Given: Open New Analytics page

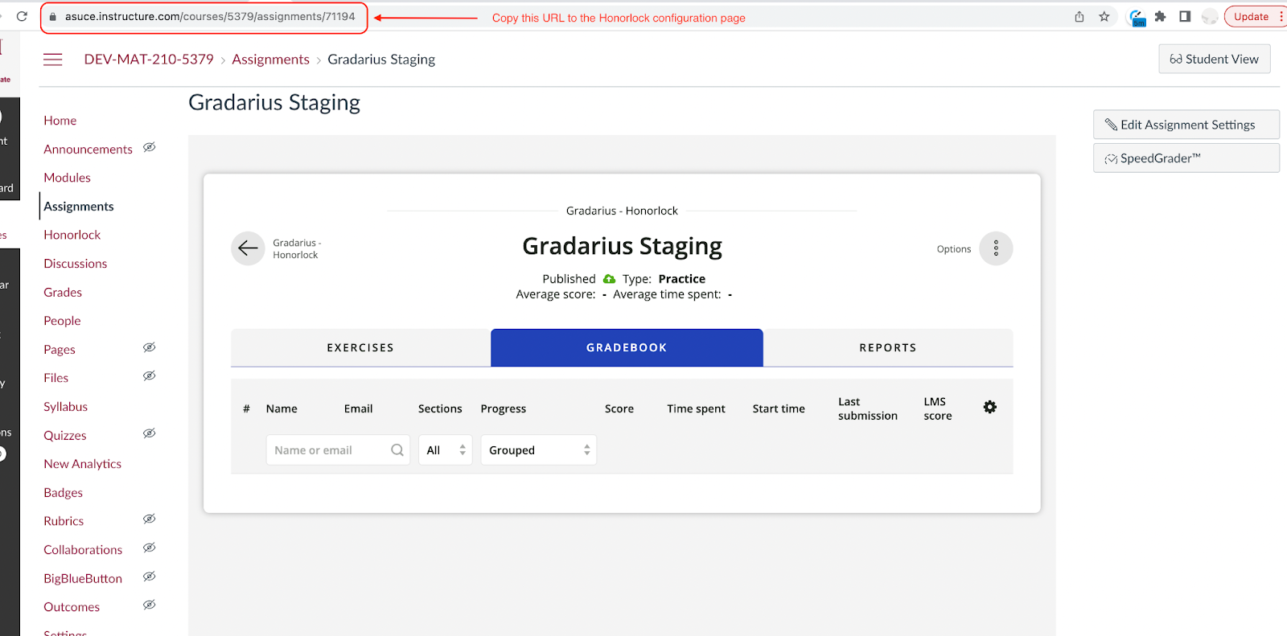Looking at the screenshot, I should point(83,464).
